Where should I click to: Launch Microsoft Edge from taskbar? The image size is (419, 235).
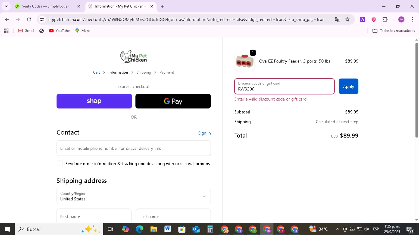click(x=140, y=229)
